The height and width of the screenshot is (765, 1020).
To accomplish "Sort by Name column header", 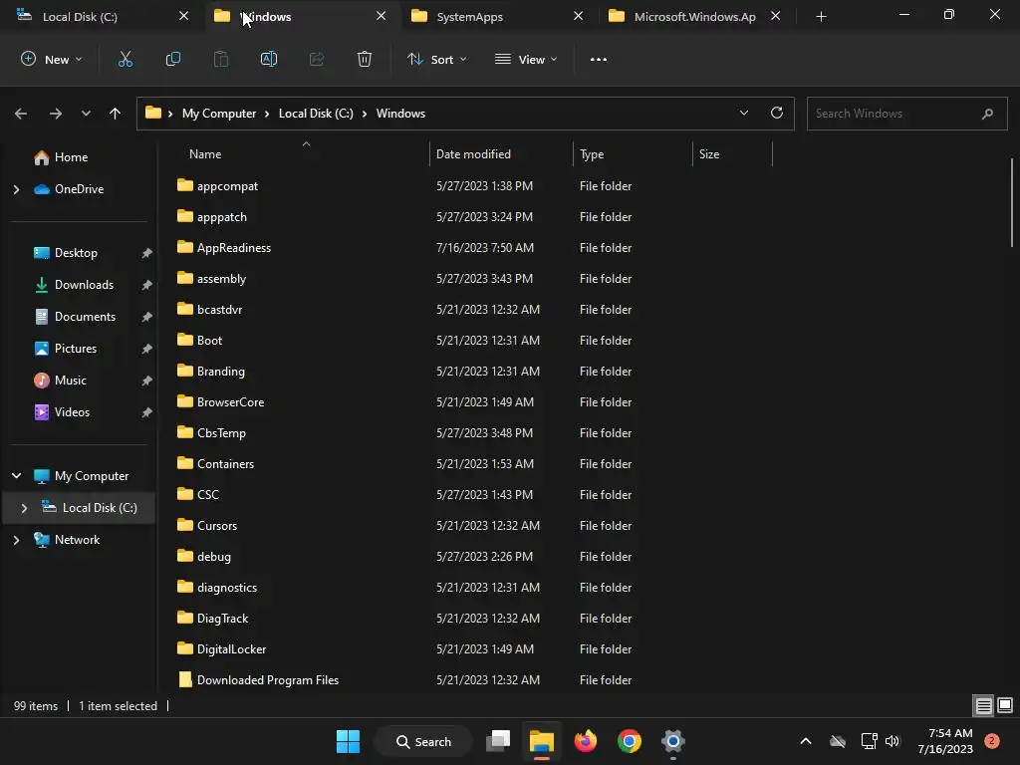I will pyautogui.click(x=205, y=154).
